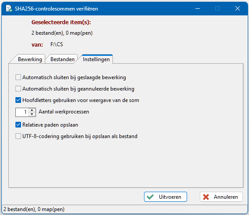The height and width of the screenshot is (215, 249).
Task: Minimize the checksum verification window
Action: (x=197, y=8)
